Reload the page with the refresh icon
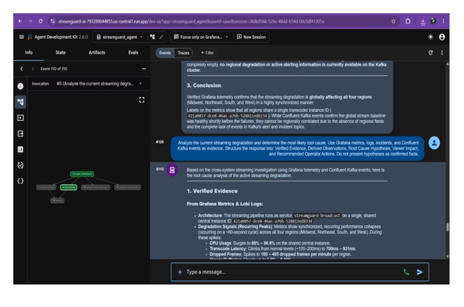464x307 pixels. (40, 21)
